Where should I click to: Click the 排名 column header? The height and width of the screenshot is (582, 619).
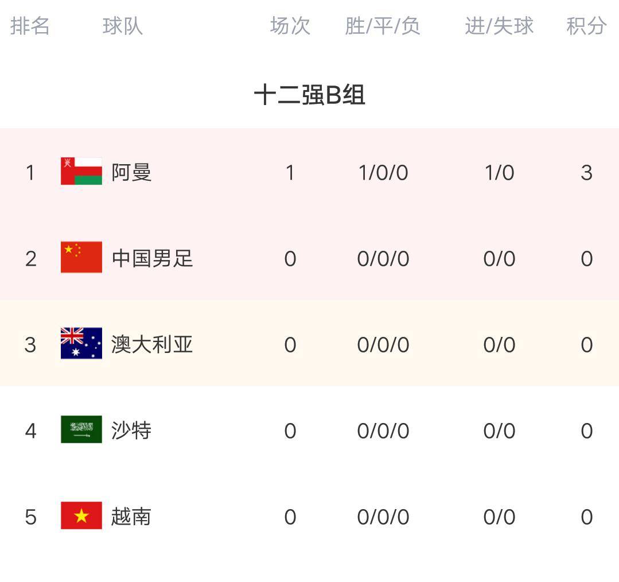[x=30, y=26]
